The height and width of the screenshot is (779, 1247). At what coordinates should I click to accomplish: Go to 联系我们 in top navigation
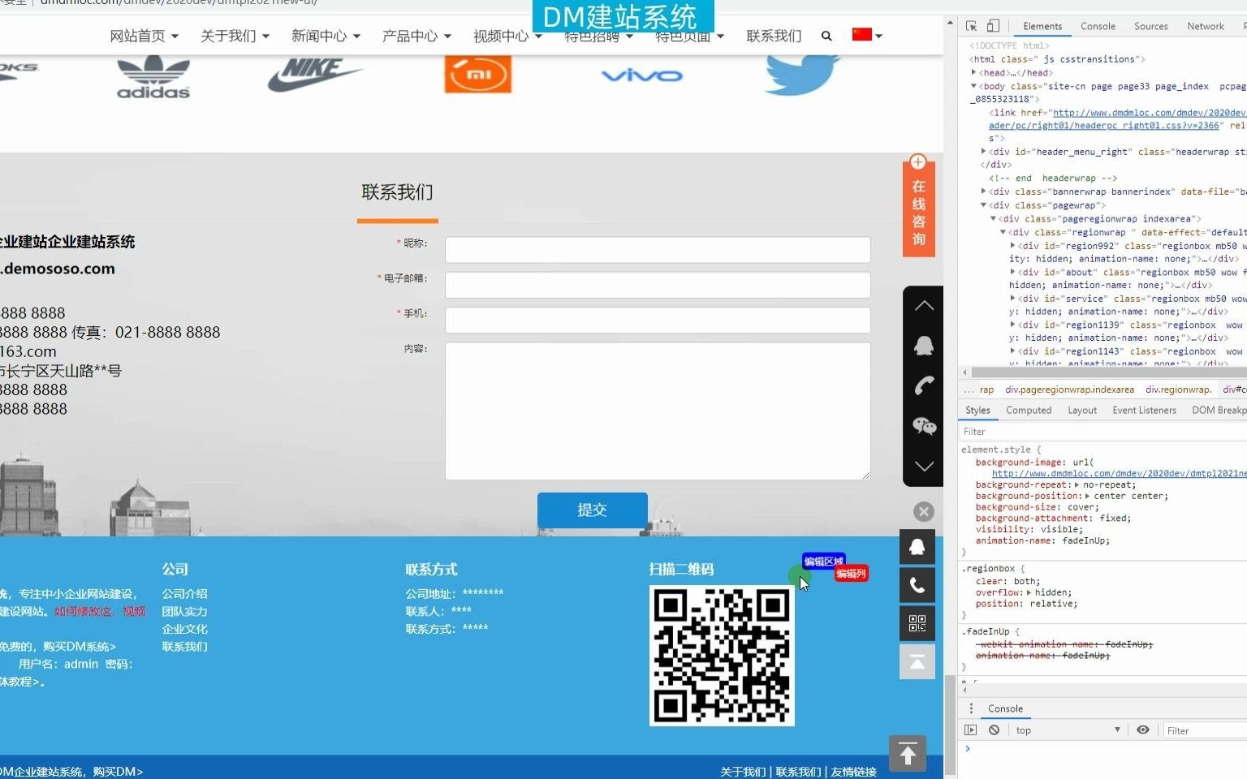[774, 36]
